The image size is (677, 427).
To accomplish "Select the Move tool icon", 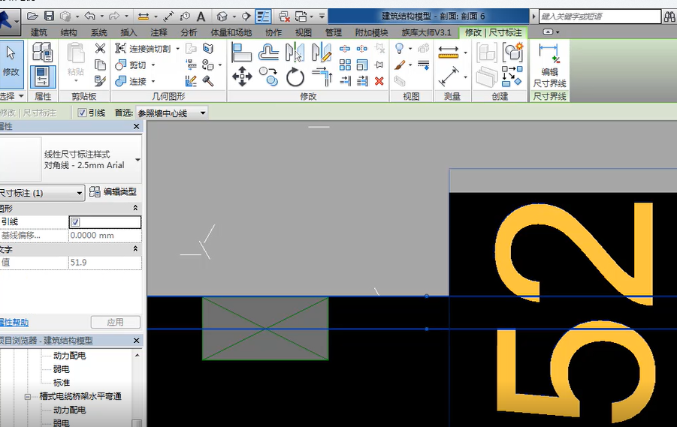I will (242, 77).
